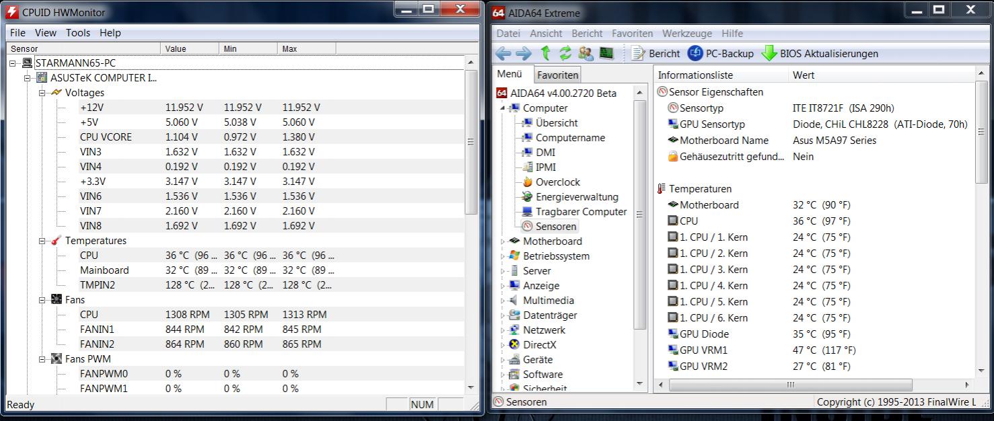Launch PC-Backup from the toolbar
Screen dimensions: 994x421
click(721, 54)
